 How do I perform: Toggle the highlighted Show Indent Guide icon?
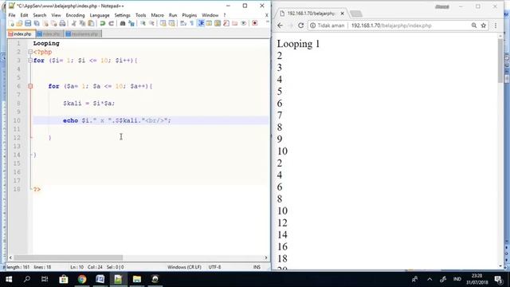[201, 23]
